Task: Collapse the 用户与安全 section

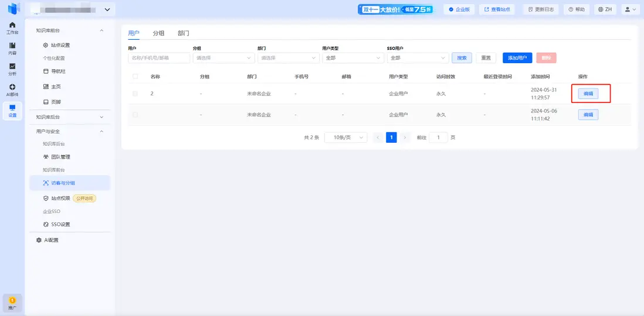Action: [x=102, y=131]
